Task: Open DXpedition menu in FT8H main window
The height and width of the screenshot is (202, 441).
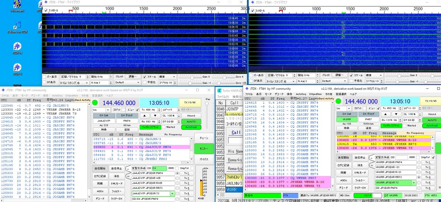Action: tap(316, 94)
